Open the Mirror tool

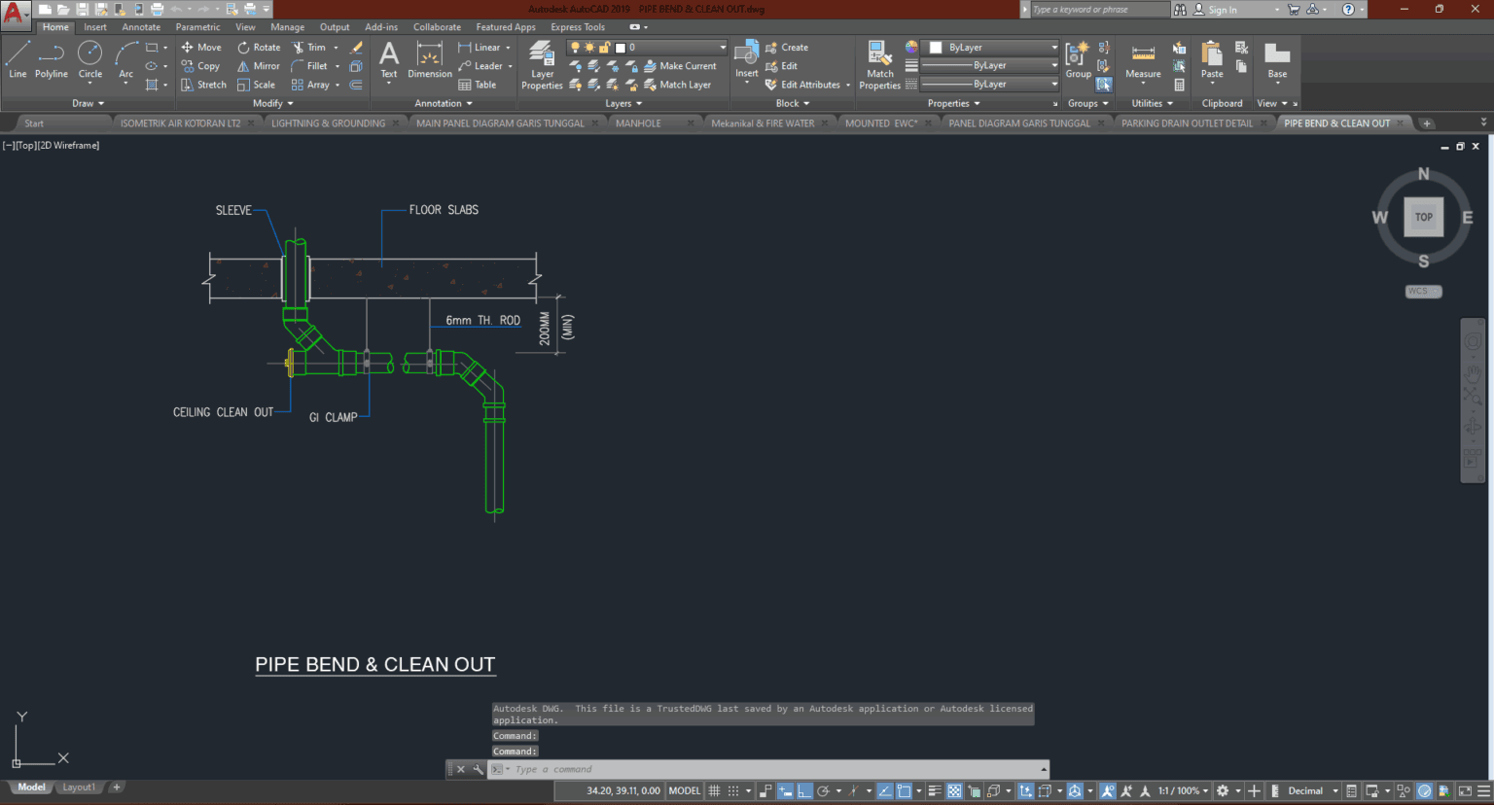coord(258,65)
